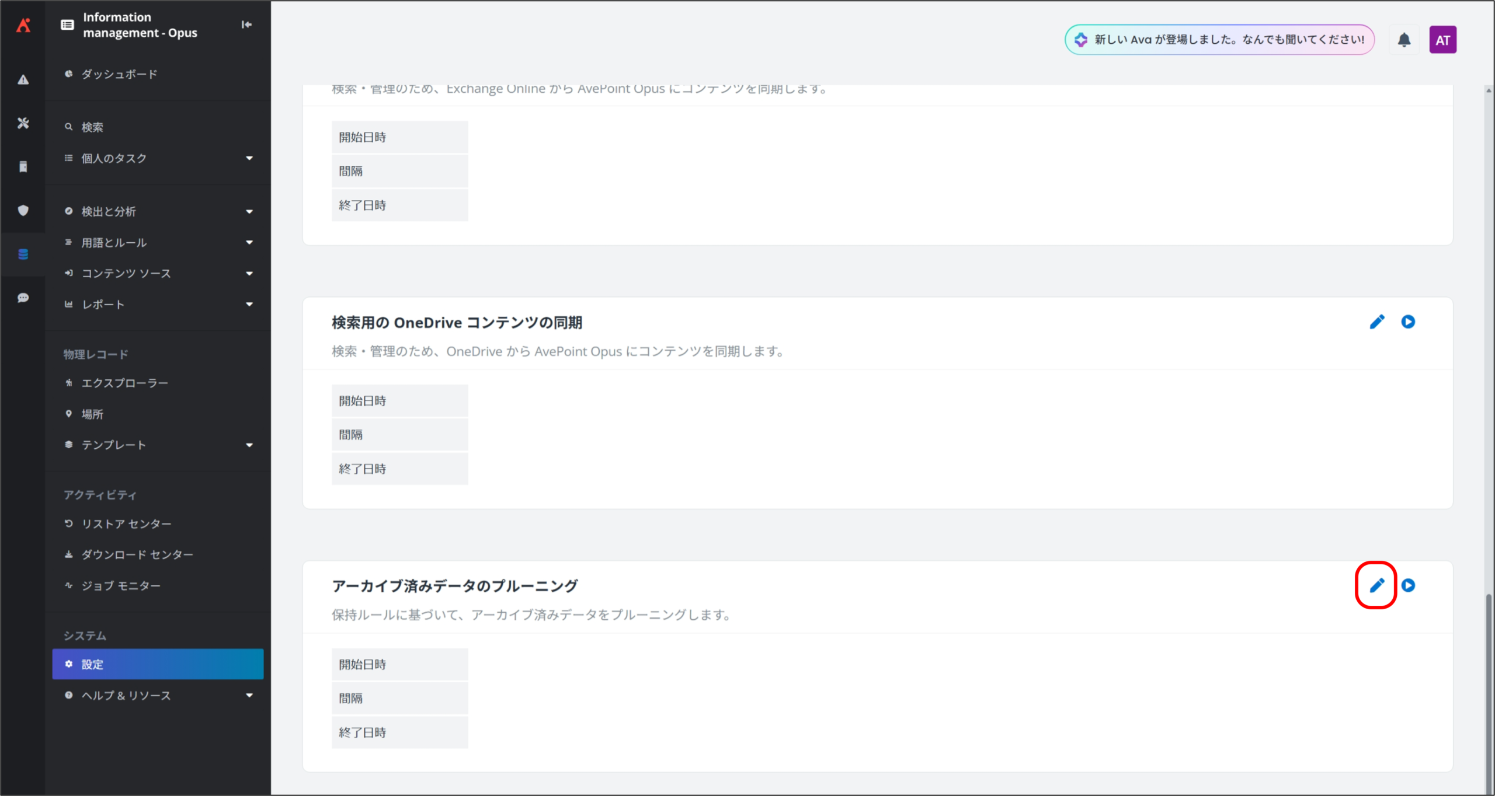
Task: Click the AvePoint logo at top left
Action: coord(23,25)
